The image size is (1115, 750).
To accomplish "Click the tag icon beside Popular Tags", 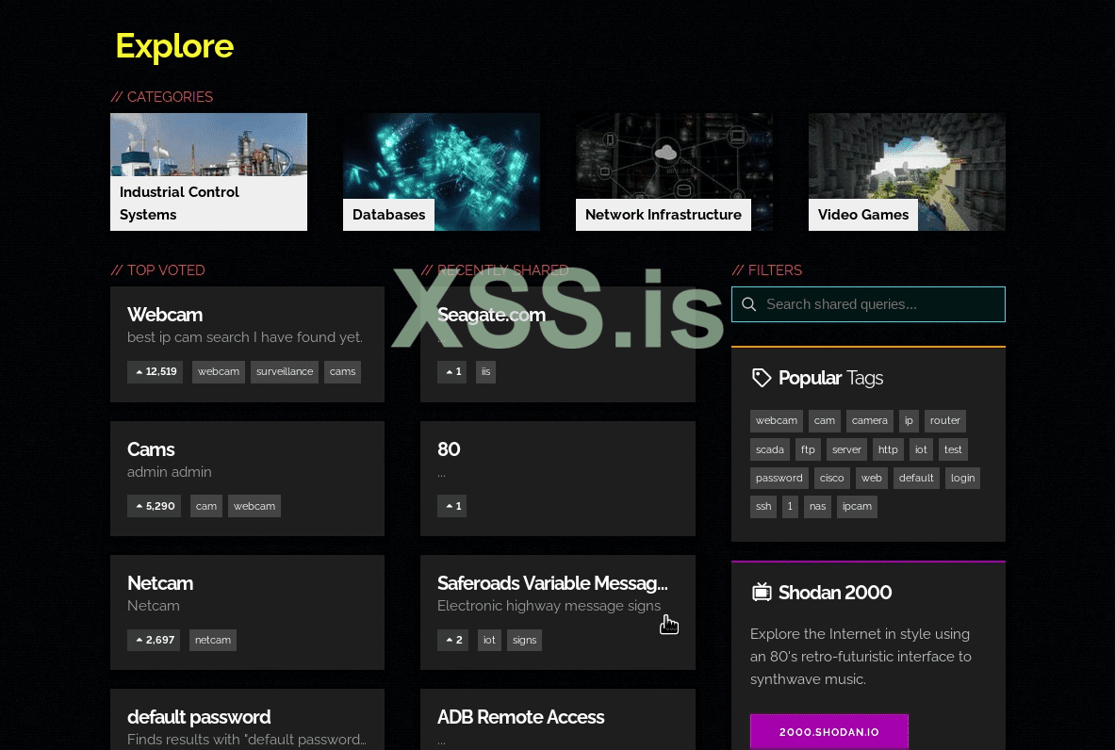I will click(x=762, y=378).
